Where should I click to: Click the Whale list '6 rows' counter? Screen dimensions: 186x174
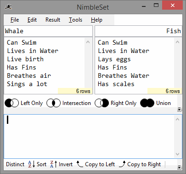pyautogui.click(x=75, y=91)
